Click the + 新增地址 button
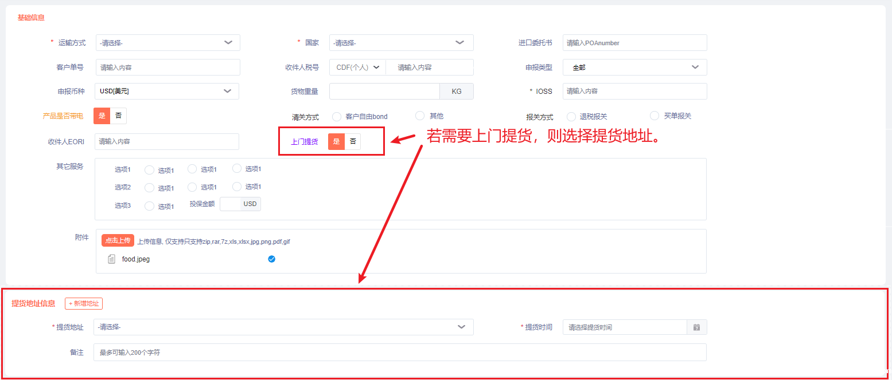This screenshot has width=892, height=380. 84,304
